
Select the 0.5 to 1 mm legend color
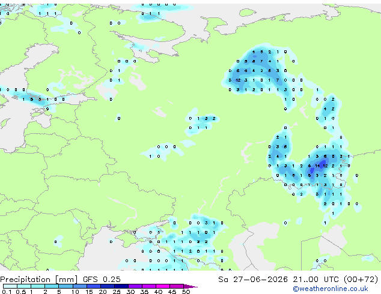point(24,286)
